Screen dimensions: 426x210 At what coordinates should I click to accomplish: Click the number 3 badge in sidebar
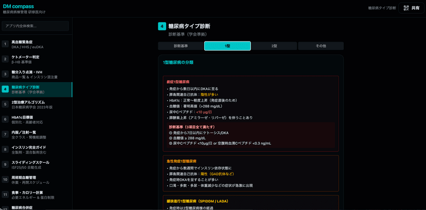(5, 74)
